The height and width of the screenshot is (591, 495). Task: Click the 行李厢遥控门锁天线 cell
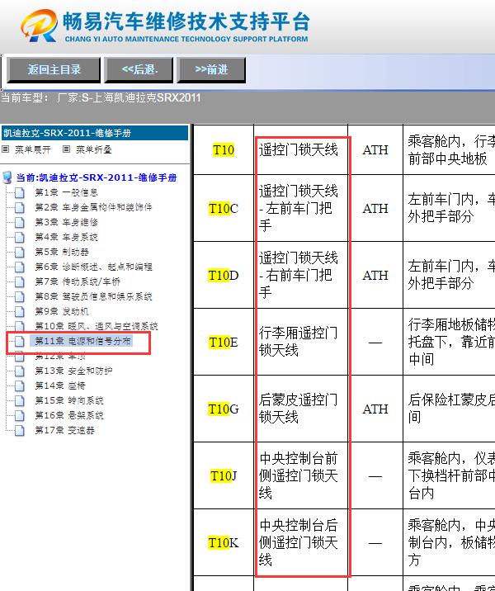(301, 342)
